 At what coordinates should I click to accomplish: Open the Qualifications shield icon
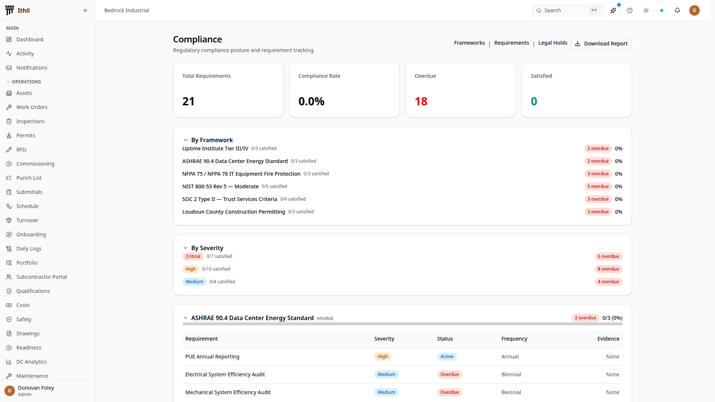tap(9, 291)
